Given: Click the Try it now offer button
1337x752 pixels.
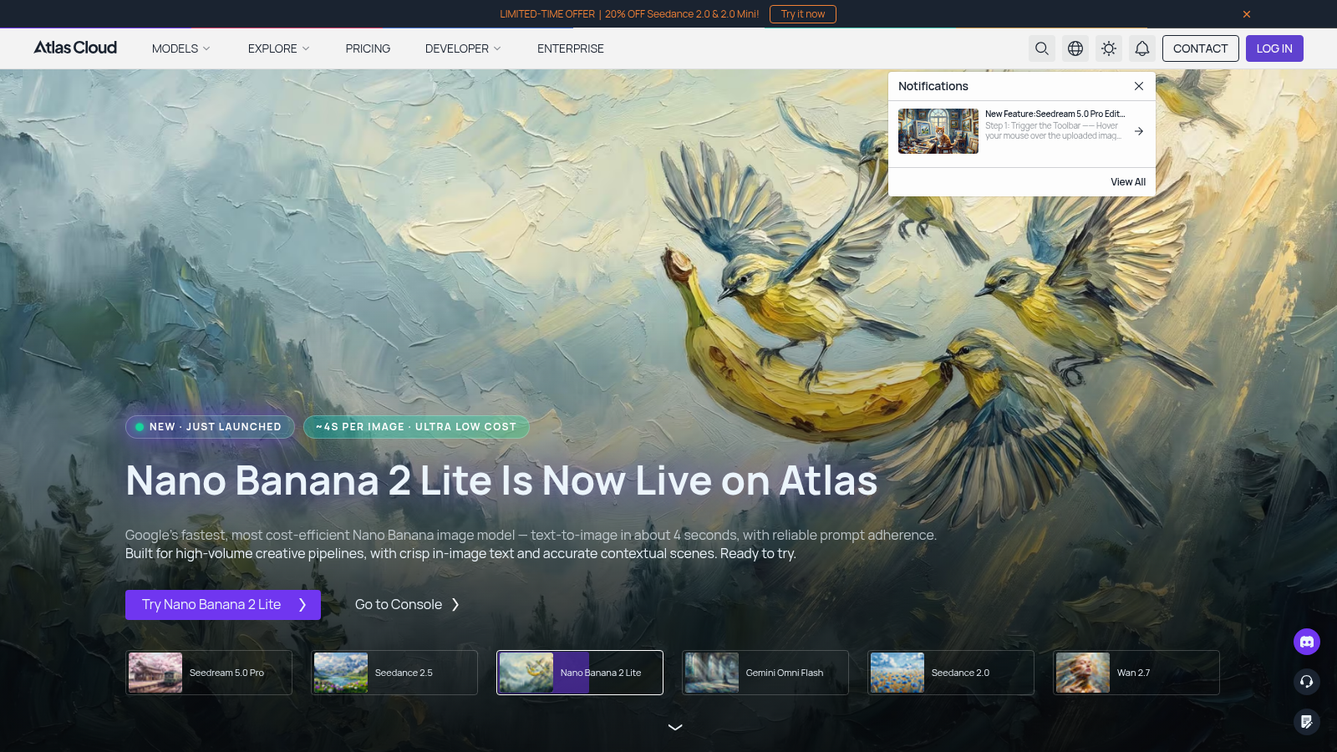Looking at the screenshot, I should pos(803,14).
